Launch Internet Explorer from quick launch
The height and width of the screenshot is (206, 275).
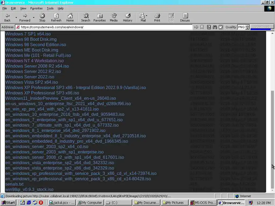tap(29, 203)
